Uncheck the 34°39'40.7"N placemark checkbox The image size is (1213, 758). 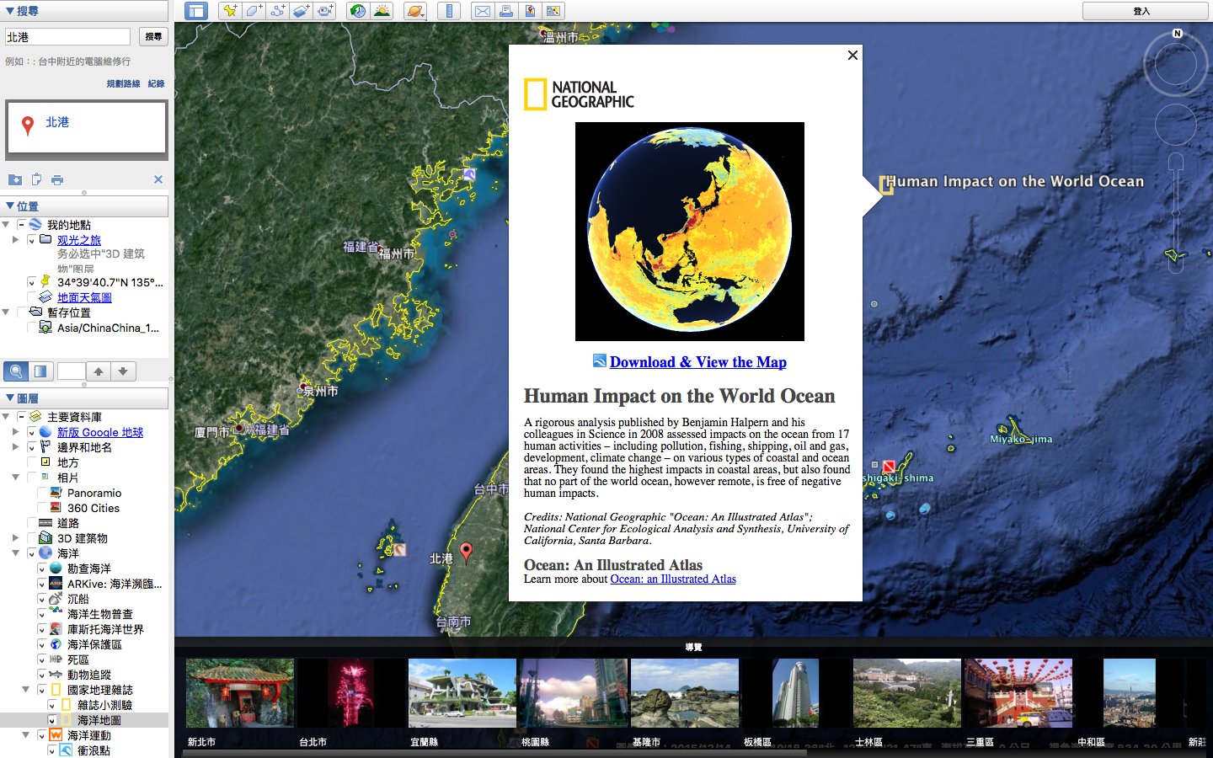[32, 282]
